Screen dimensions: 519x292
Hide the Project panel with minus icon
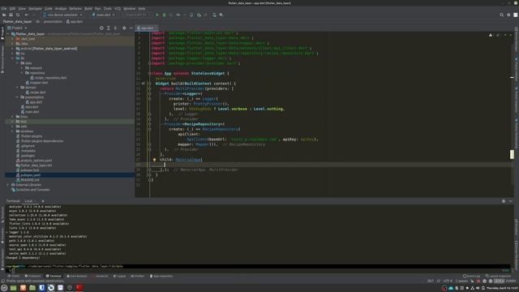click(x=131, y=28)
